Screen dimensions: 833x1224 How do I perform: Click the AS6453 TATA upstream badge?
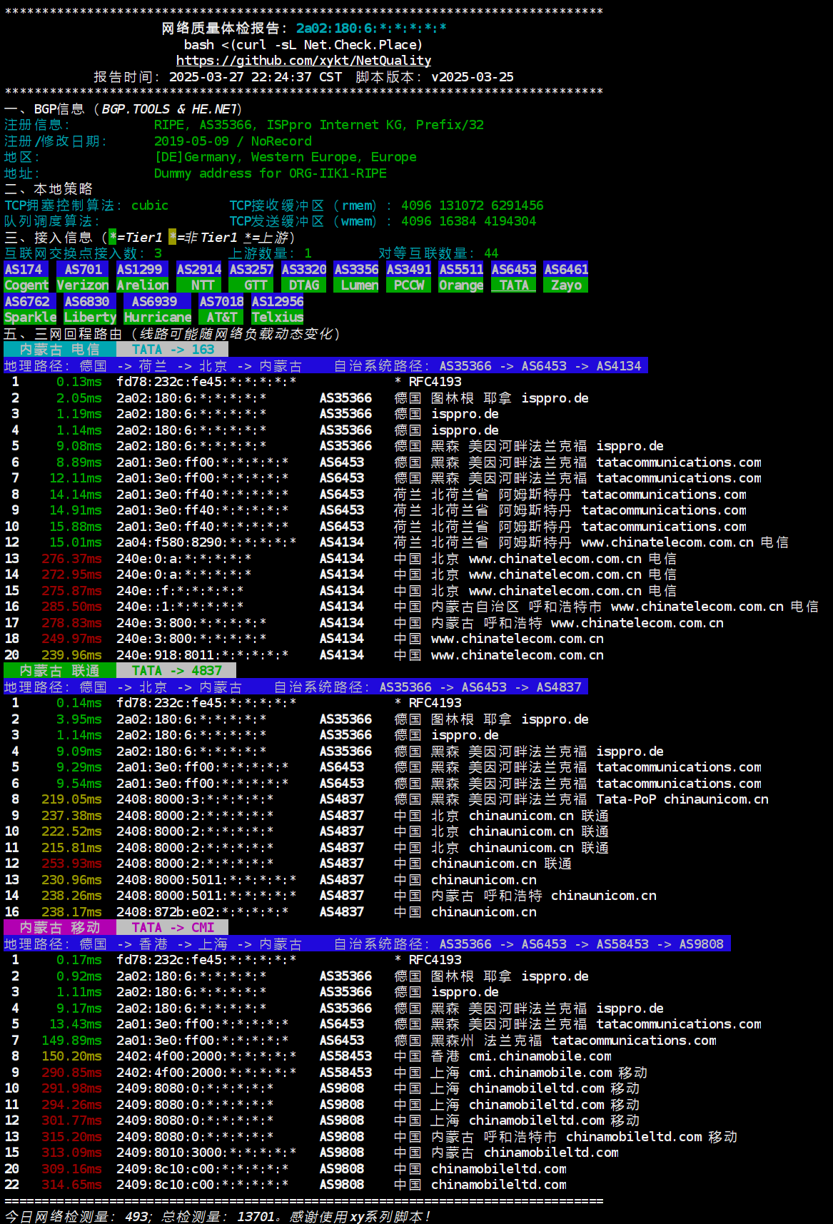514,277
